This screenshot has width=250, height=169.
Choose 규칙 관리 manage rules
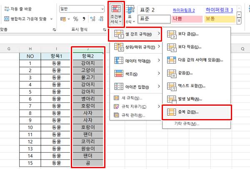tap(135, 115)
